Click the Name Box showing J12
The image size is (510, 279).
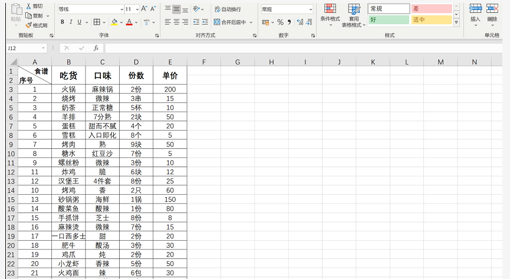click(24, 48)
